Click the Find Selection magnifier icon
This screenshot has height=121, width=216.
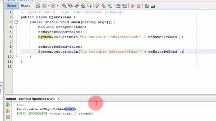tap(64, 6)
